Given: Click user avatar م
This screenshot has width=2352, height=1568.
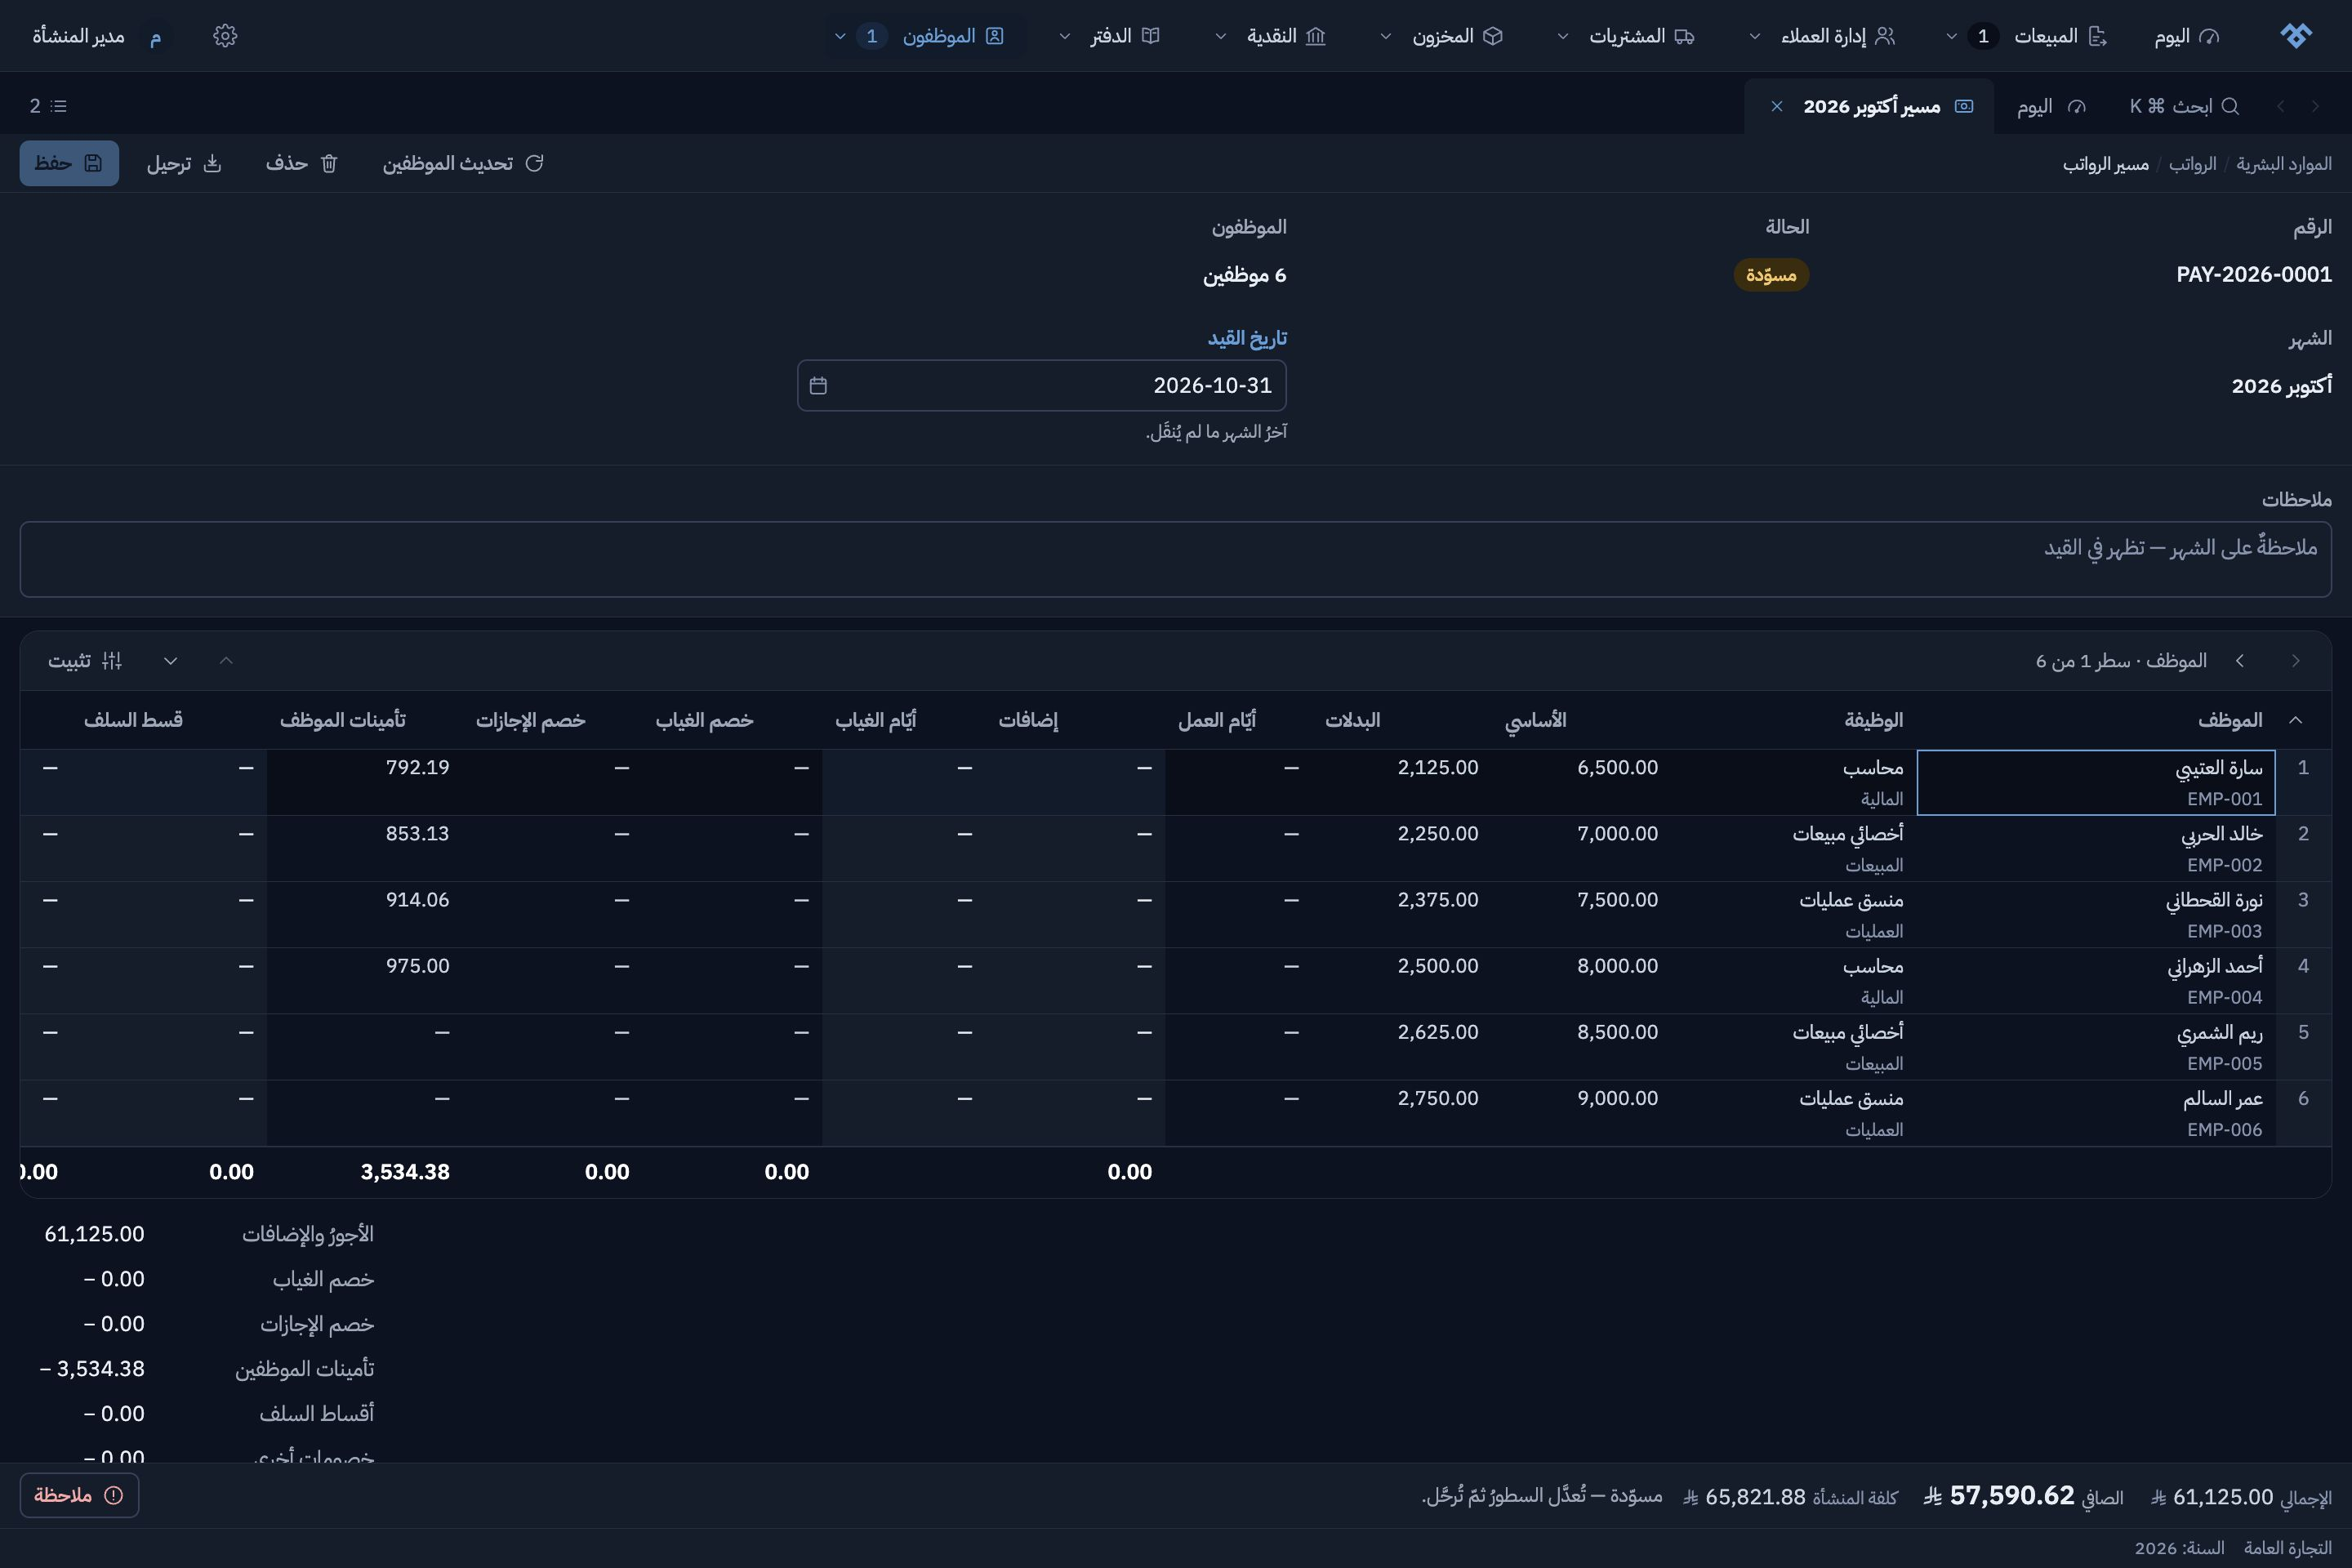Looking at the screenshot, I should pos(155,36).
